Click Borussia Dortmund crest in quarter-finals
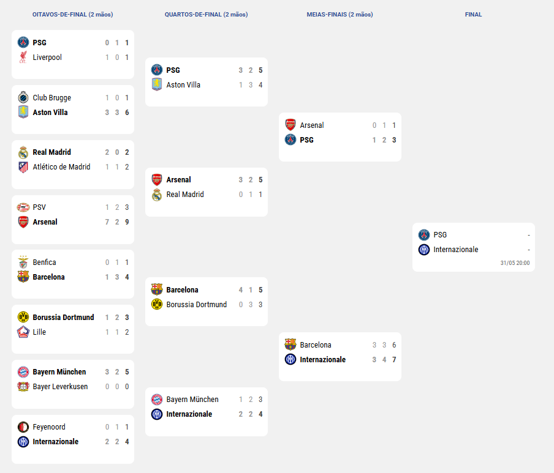The width and height of the screenshot is (554, 473). point(157,304)
